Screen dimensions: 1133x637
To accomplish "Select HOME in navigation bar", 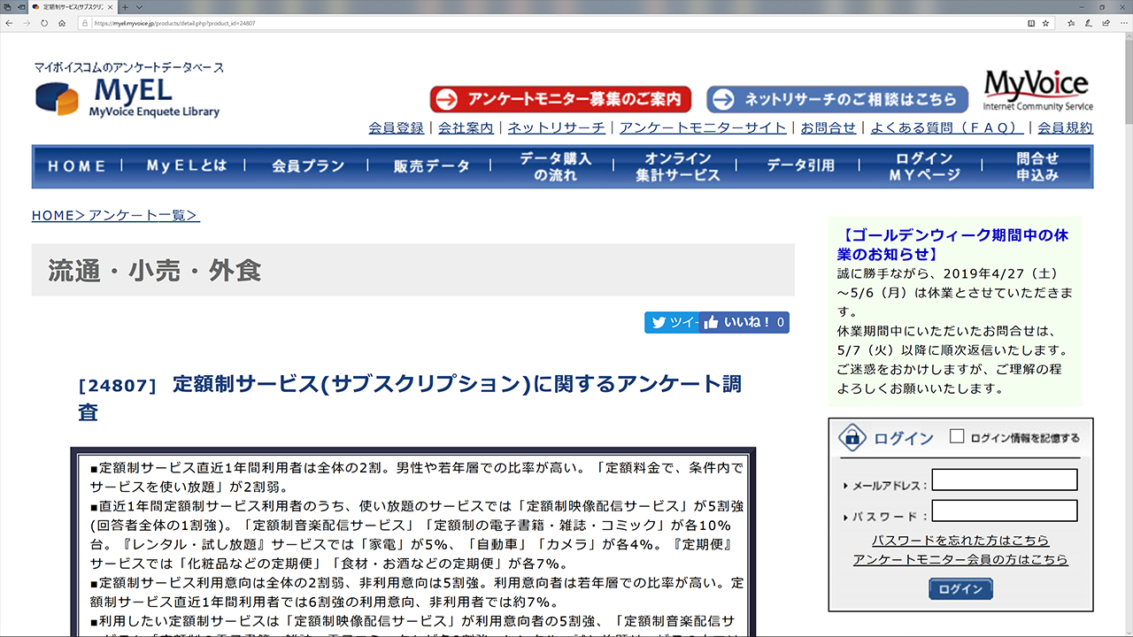I will point(77,166).
